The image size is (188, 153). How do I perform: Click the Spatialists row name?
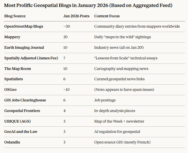(13, 79)
